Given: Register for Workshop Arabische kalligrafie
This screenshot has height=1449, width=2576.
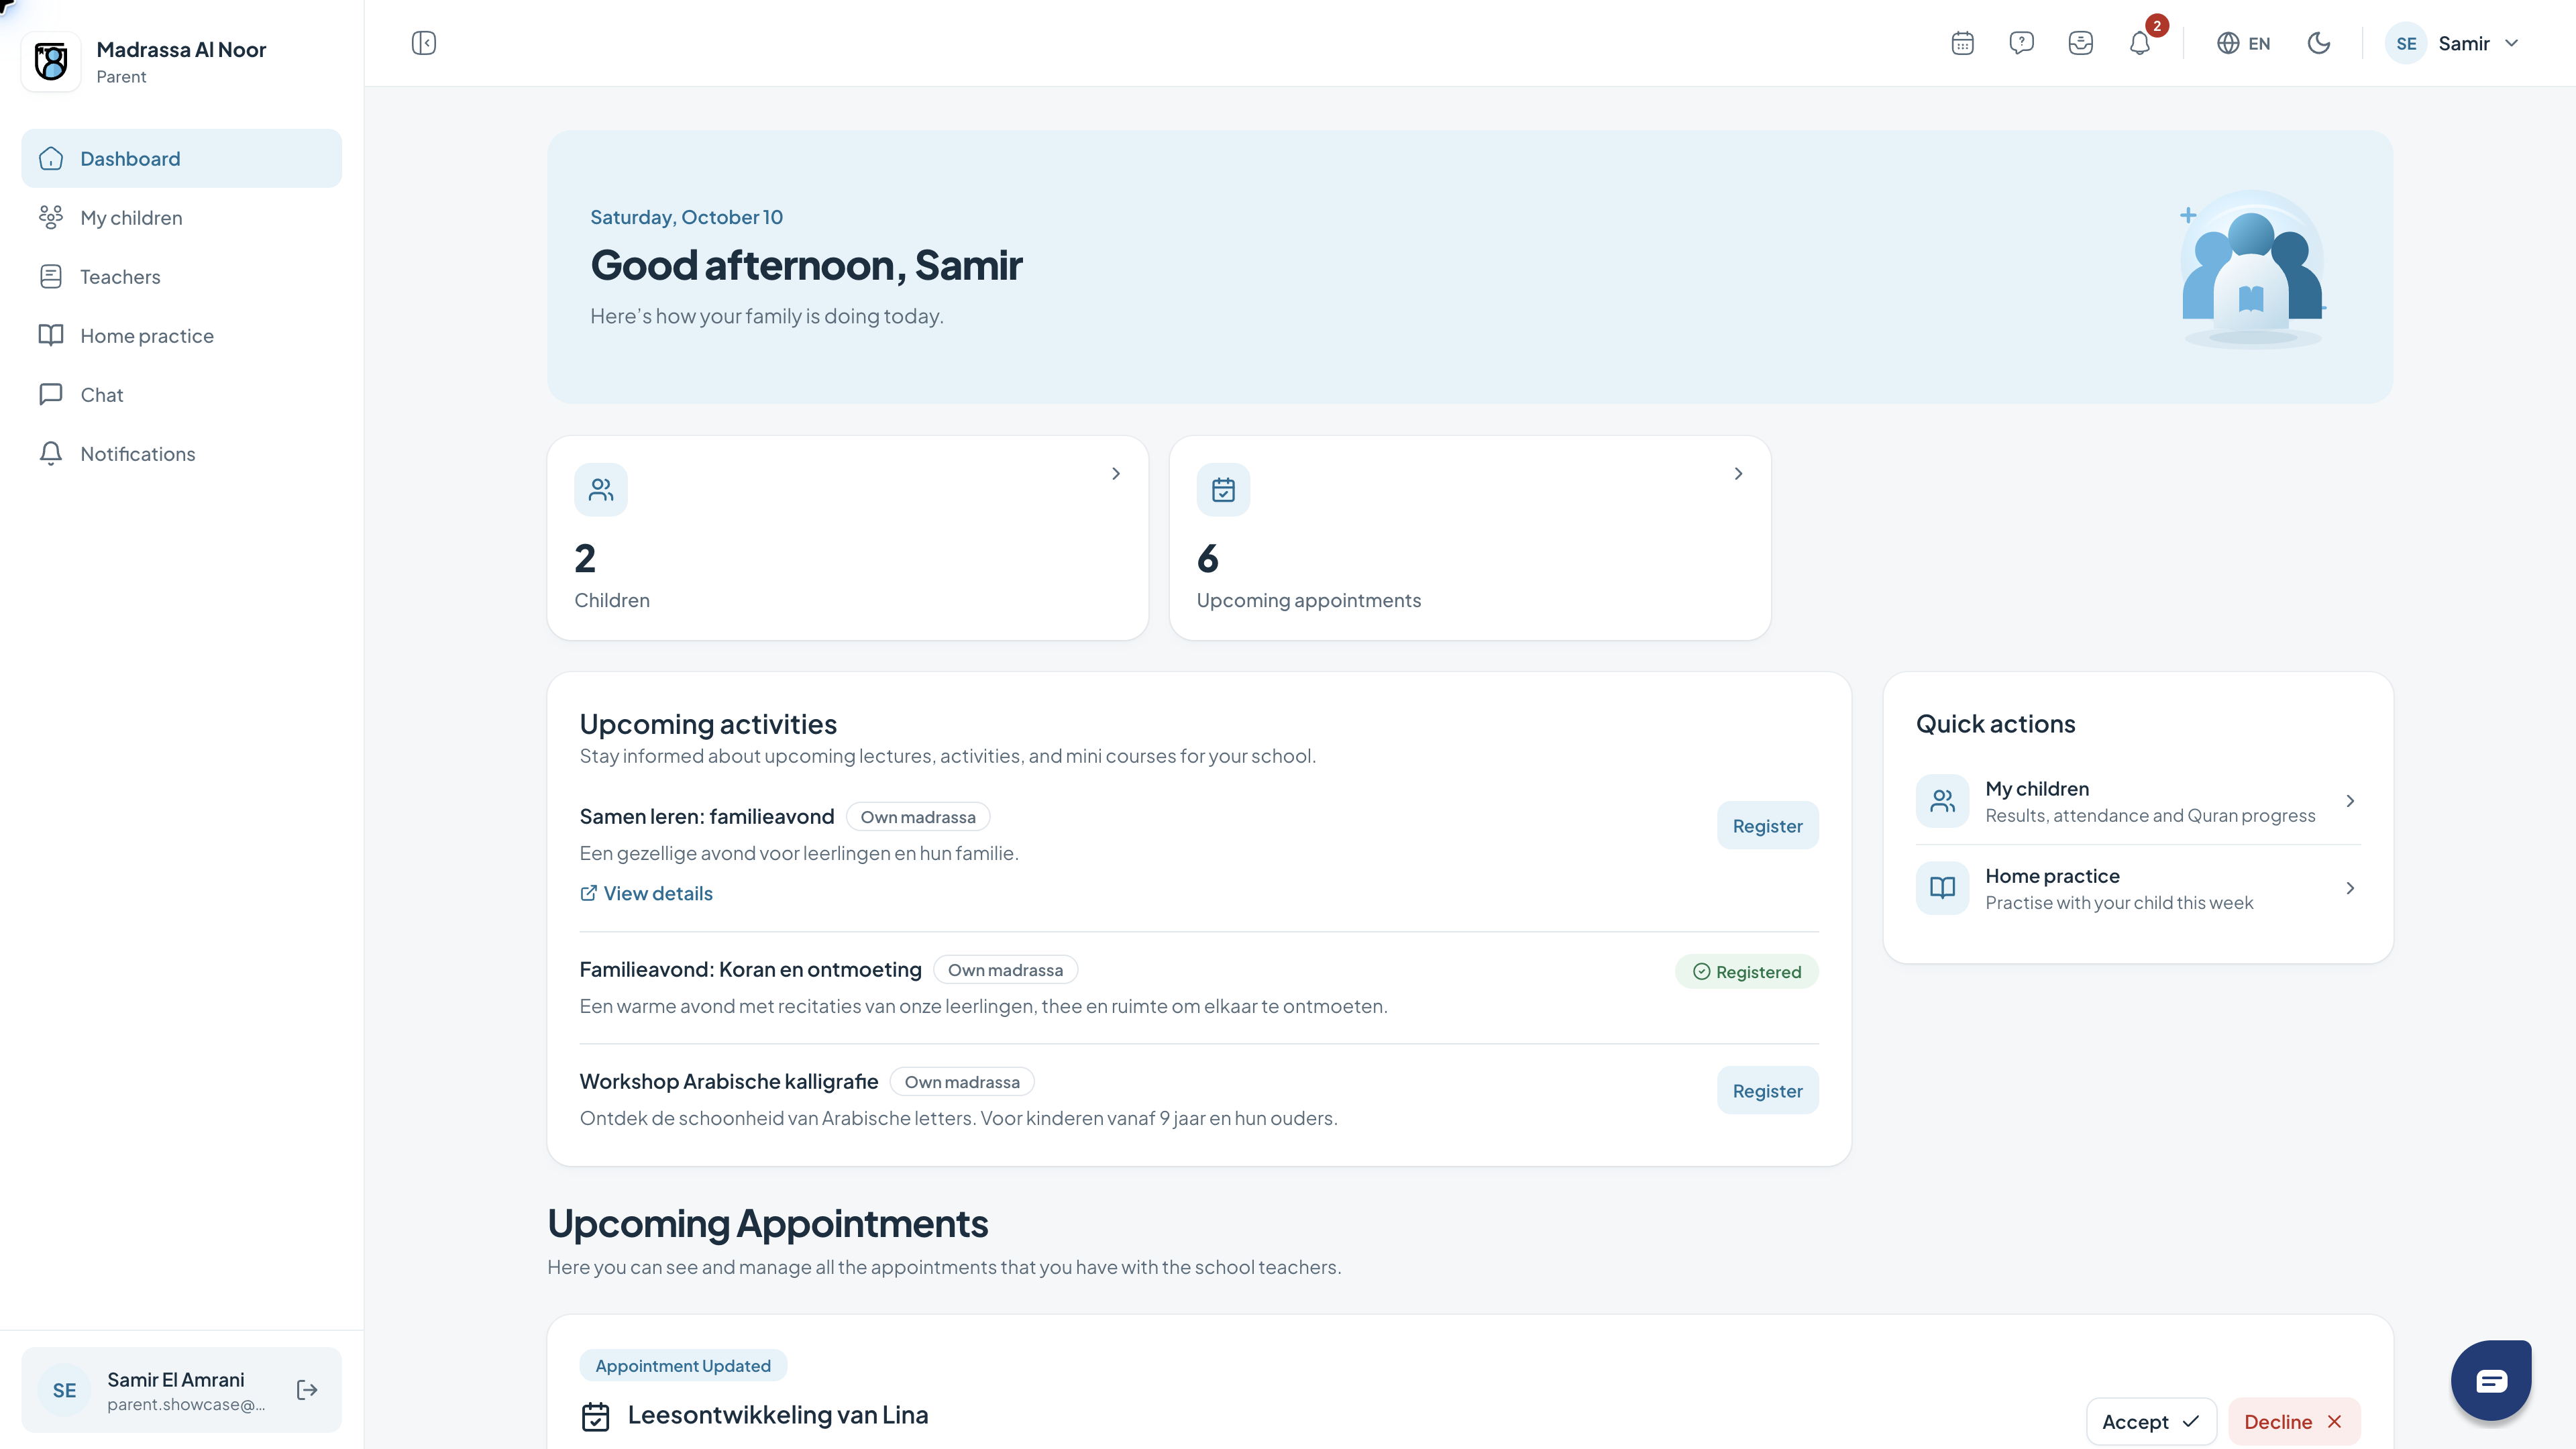Looking at the screenshot, I should point(1767,1091).
